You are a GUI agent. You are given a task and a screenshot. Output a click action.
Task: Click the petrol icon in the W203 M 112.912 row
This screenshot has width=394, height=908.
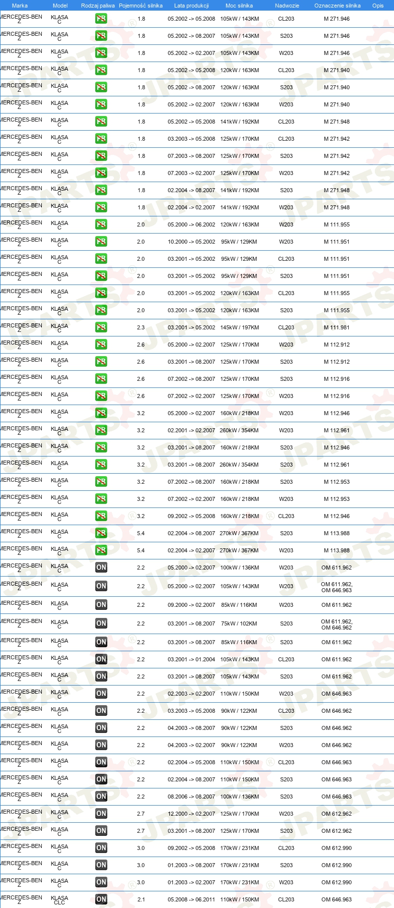(101, 345)
